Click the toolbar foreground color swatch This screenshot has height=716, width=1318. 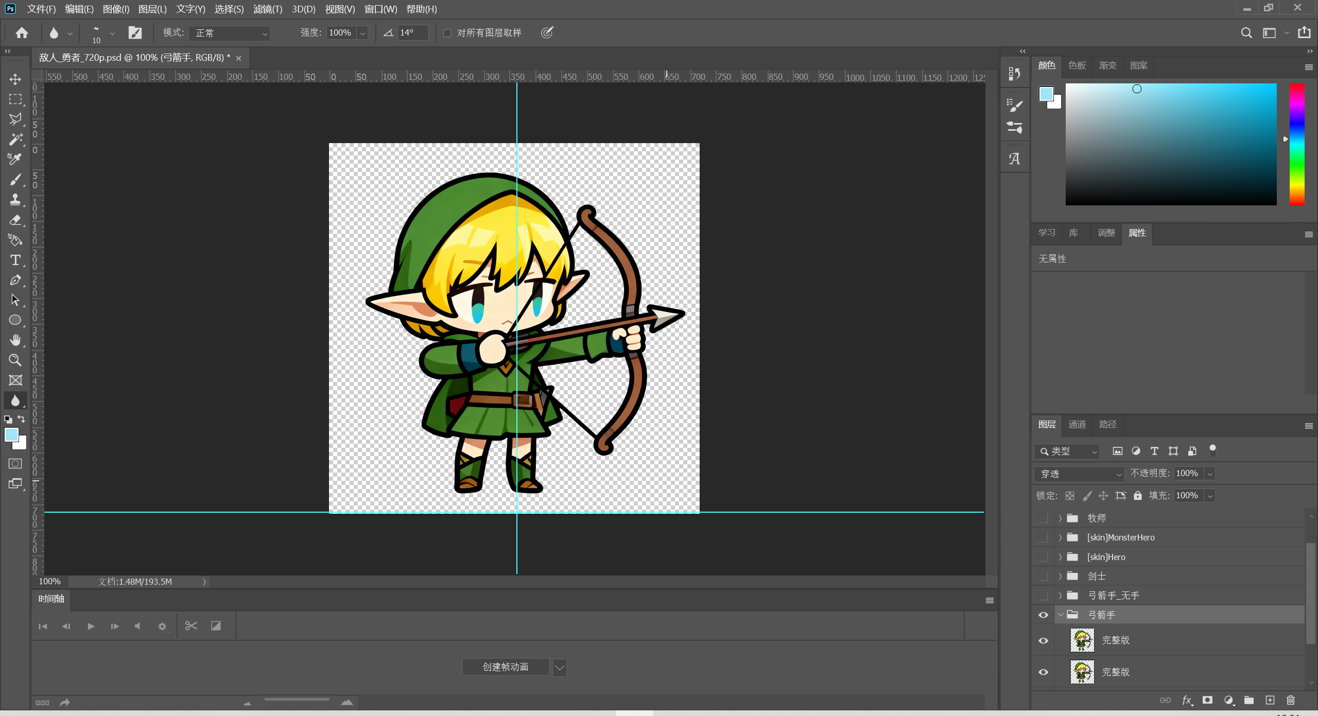11,435
